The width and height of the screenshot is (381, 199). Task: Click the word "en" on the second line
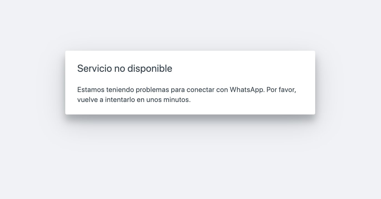(140, 100)
